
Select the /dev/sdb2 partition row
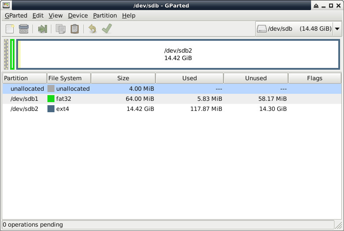point(172,109)
